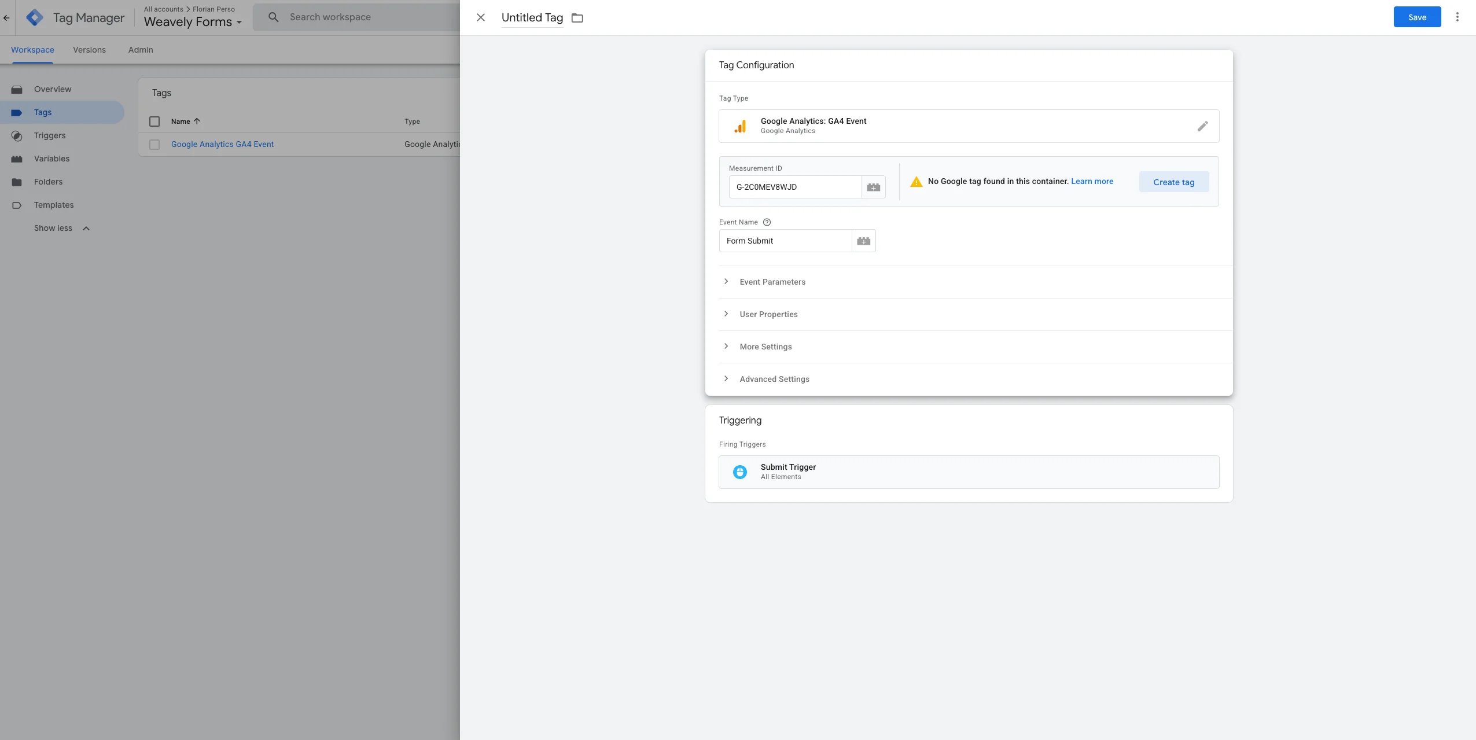Viewport: 1476px width, 740px height.
Task: Close the Untitled Tag panel
Action: (x=481, y=17)
